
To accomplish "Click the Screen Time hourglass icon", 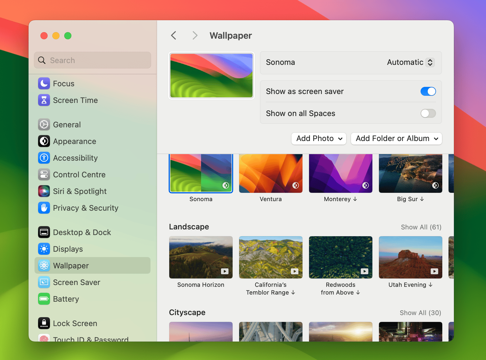I will (44, 100).
